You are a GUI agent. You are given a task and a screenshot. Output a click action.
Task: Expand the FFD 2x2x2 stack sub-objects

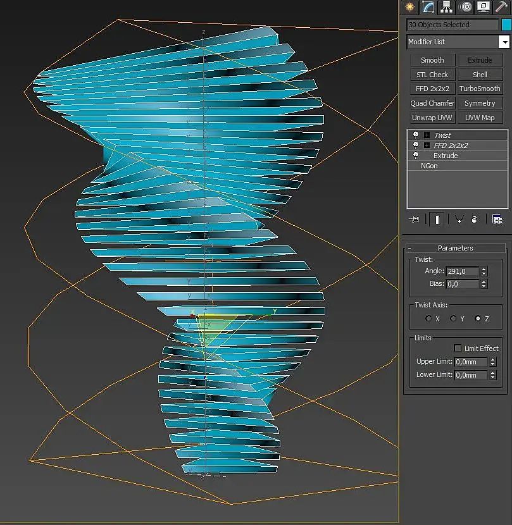pos(427,145)
